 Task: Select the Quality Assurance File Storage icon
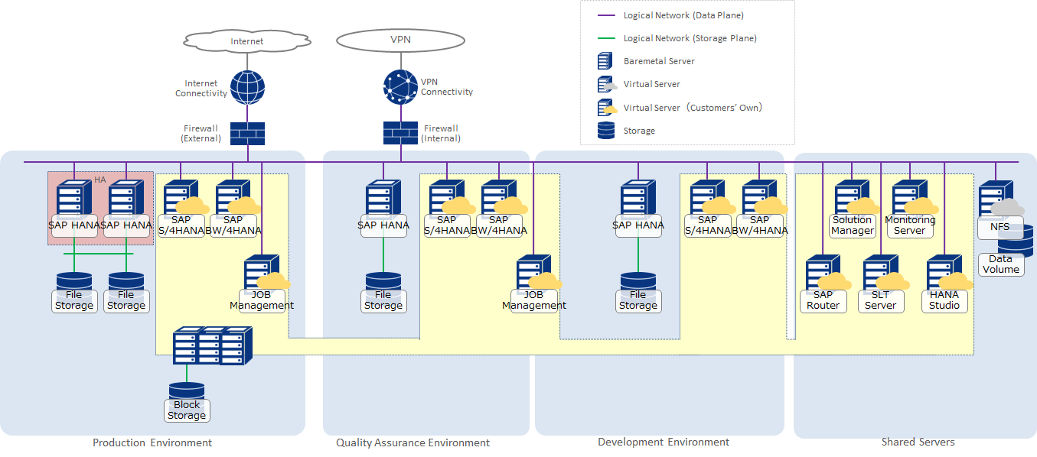pyautogui.click(x=383, y=282)
